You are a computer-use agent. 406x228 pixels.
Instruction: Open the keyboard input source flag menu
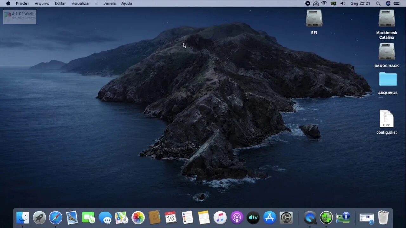pyautogui.click(x=333, y=3)
